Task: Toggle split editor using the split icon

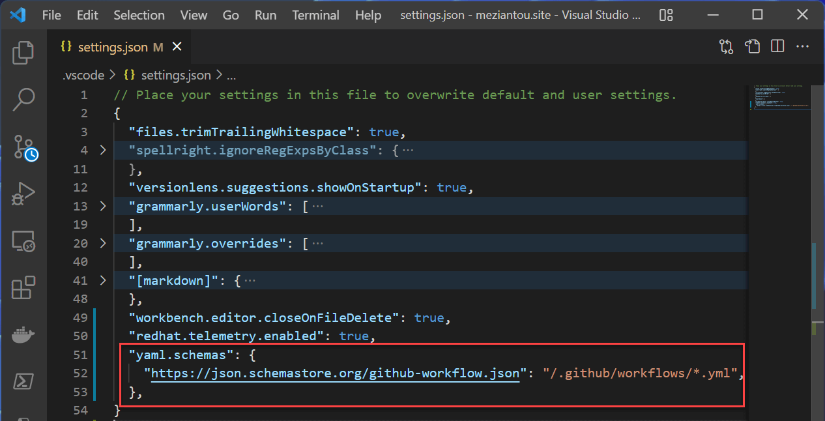Action: [x=777, y=46]
